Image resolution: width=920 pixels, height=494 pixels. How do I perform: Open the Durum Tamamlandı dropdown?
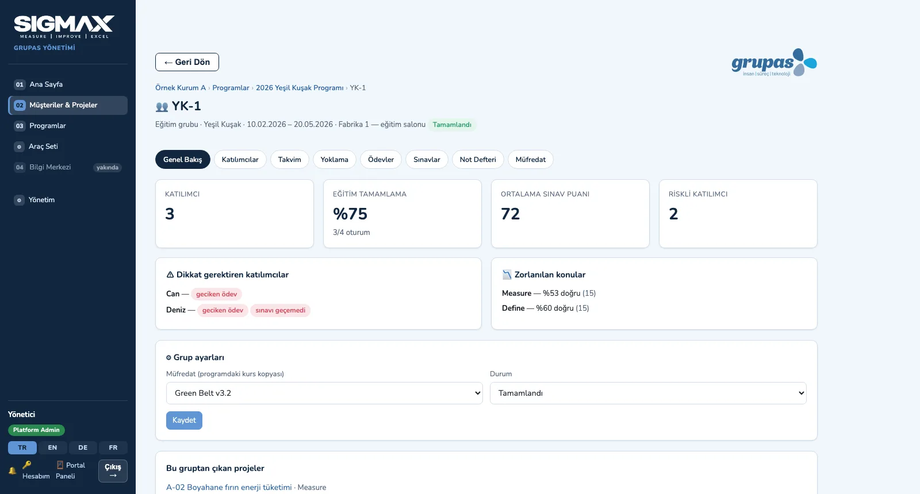[x=648, y=393]
